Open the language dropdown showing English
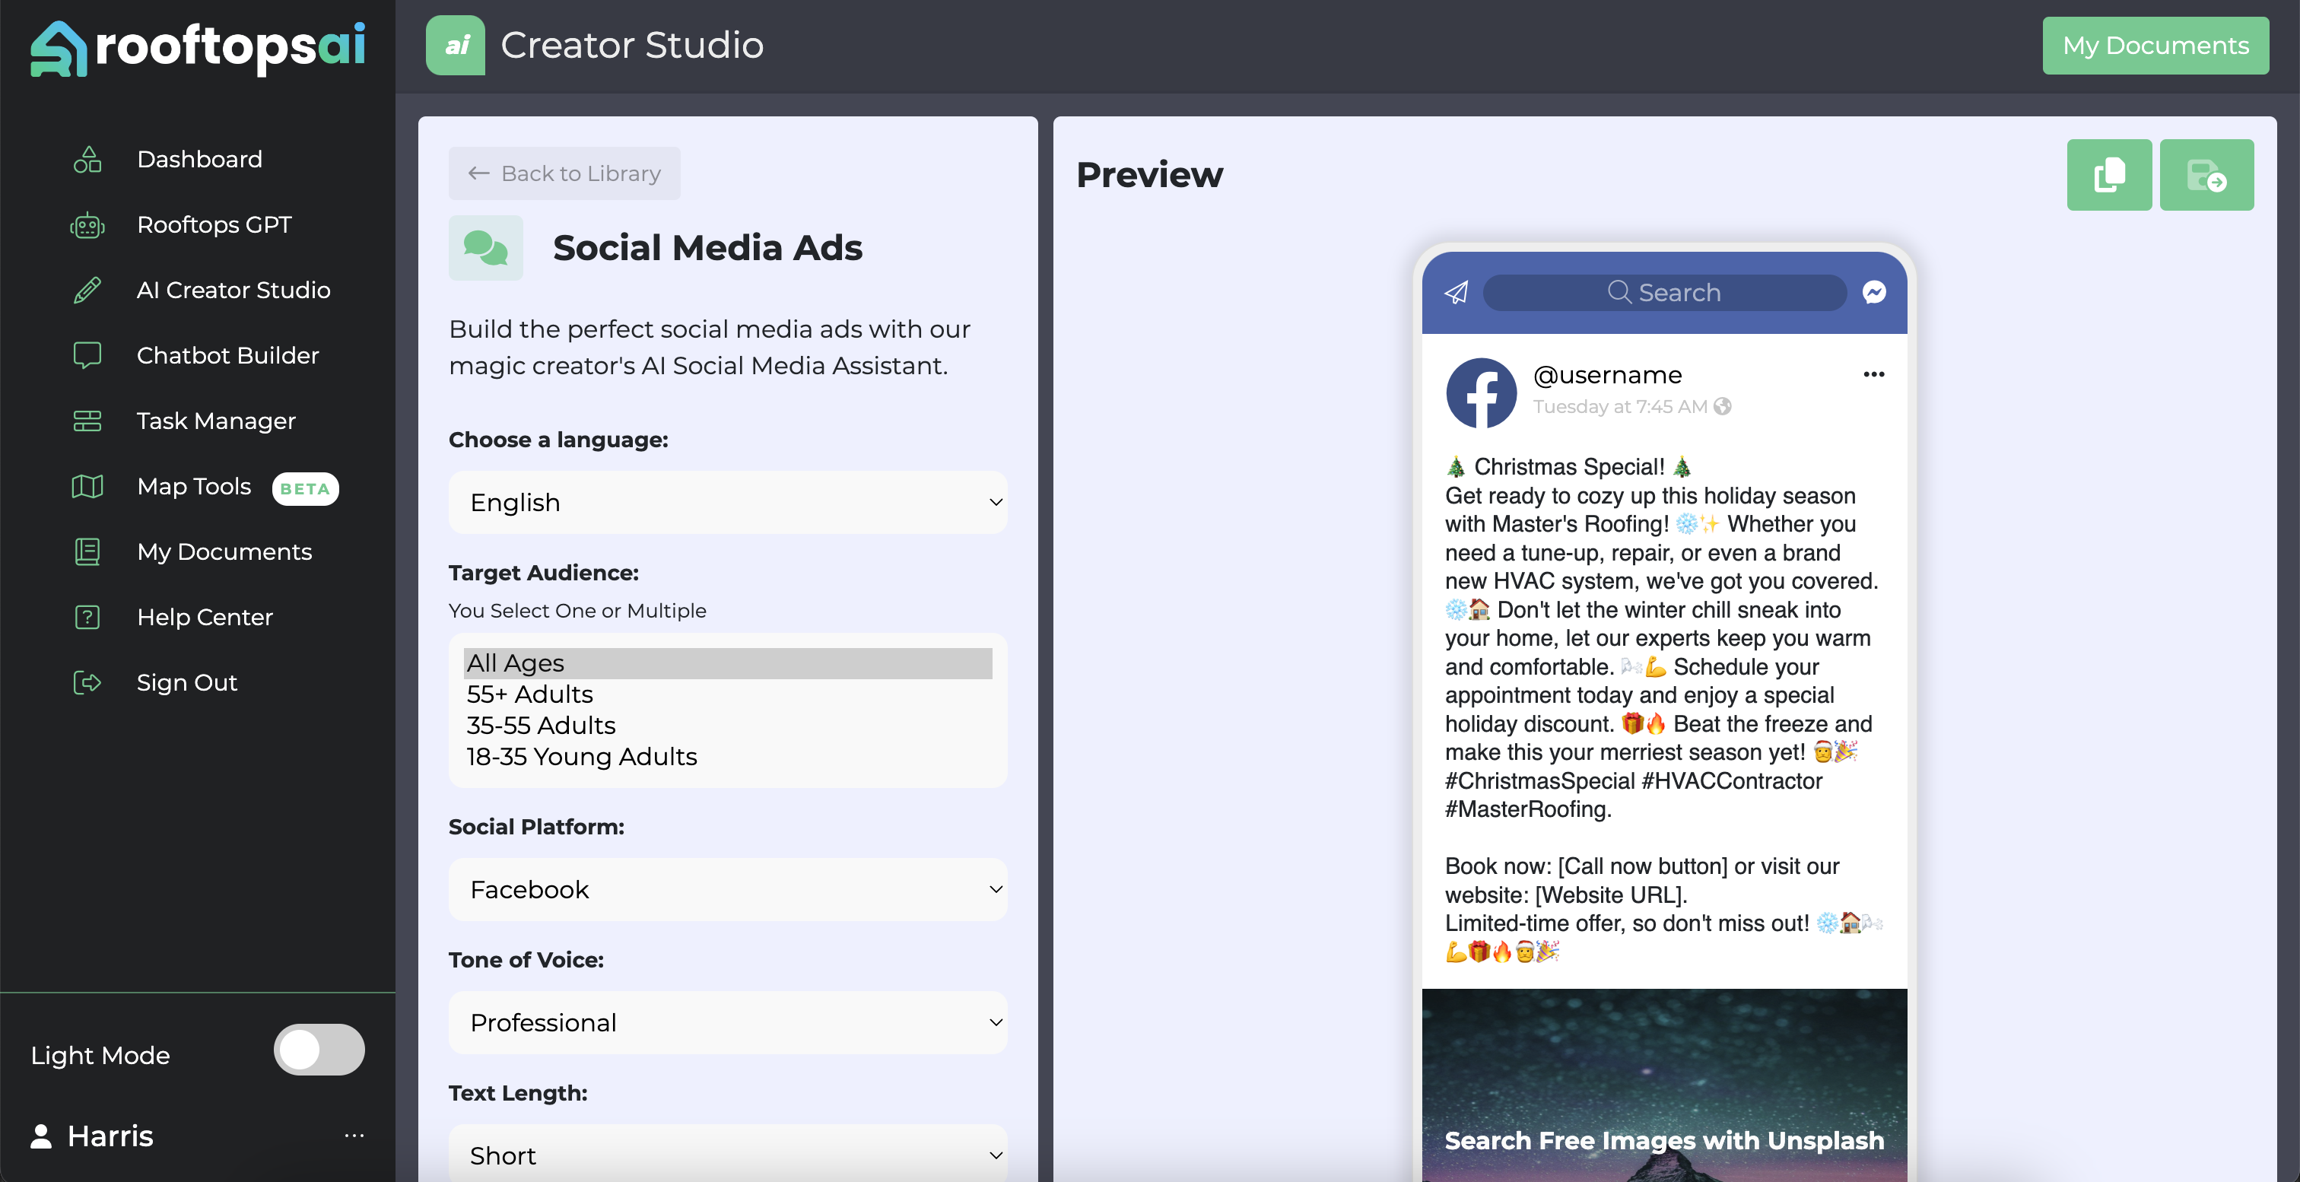 click(x=727, y=503)
